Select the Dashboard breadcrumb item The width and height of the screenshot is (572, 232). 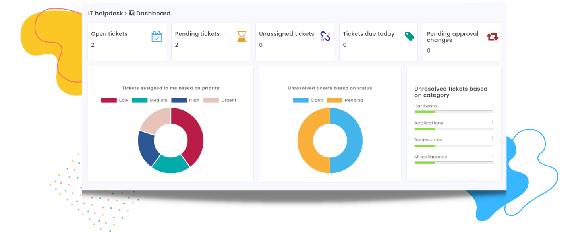coord(153,14)
